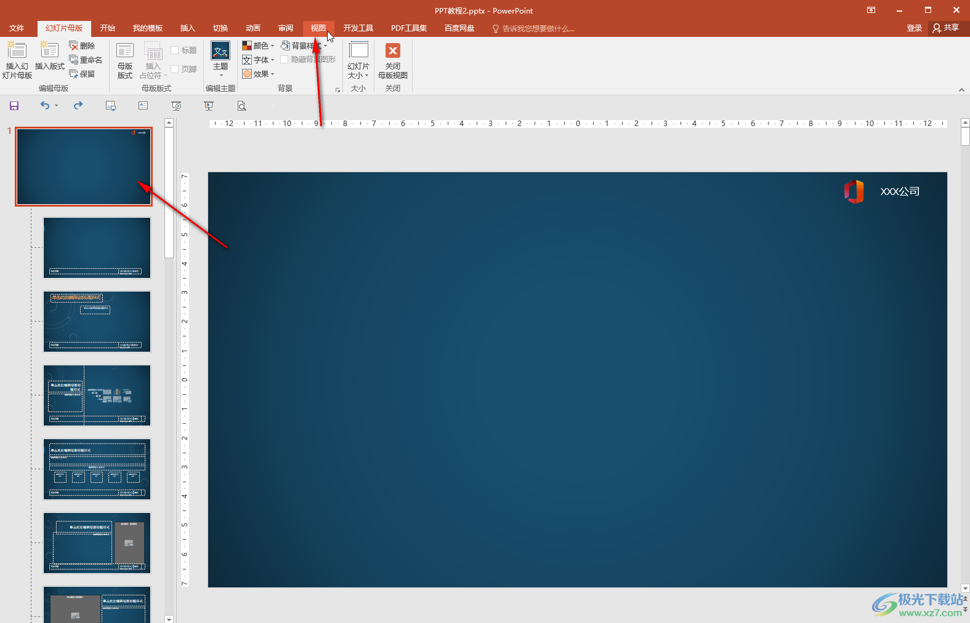Select the first layout thumbnail under master
970x623 pixels.
[97, 248]
